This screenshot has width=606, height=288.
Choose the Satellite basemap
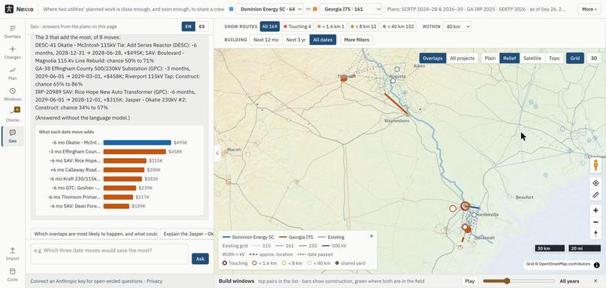pyautogui.click(x=532, y=58)
